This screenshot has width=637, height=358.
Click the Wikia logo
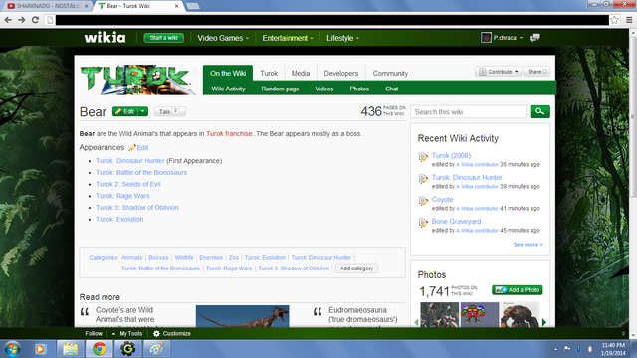pyautogui.click(x=105, y=38)
